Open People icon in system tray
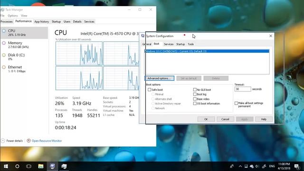The height and width of the screenshot is (171, 304). (x=232, y=166)
